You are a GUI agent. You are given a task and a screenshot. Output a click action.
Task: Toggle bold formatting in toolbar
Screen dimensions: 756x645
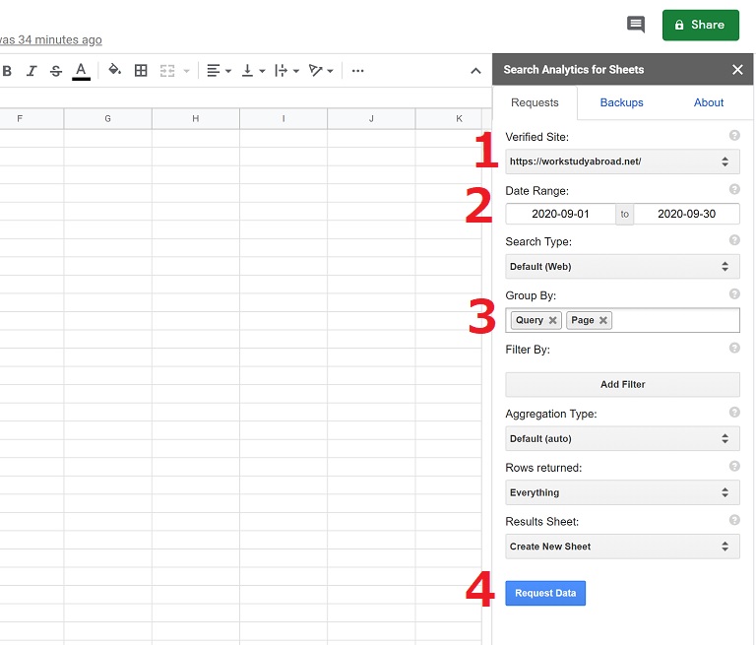click(8, 71)
